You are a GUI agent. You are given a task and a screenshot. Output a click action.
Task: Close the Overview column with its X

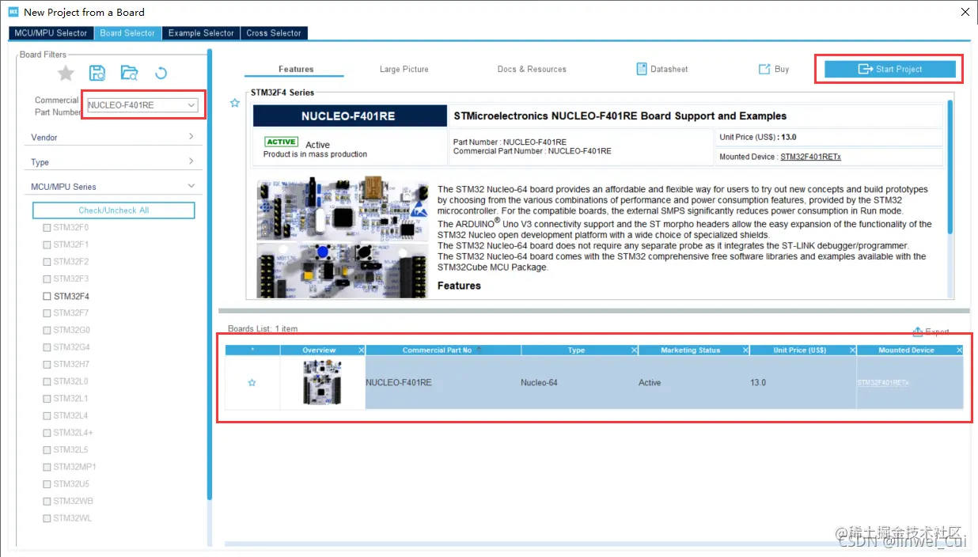click(362, 350)
